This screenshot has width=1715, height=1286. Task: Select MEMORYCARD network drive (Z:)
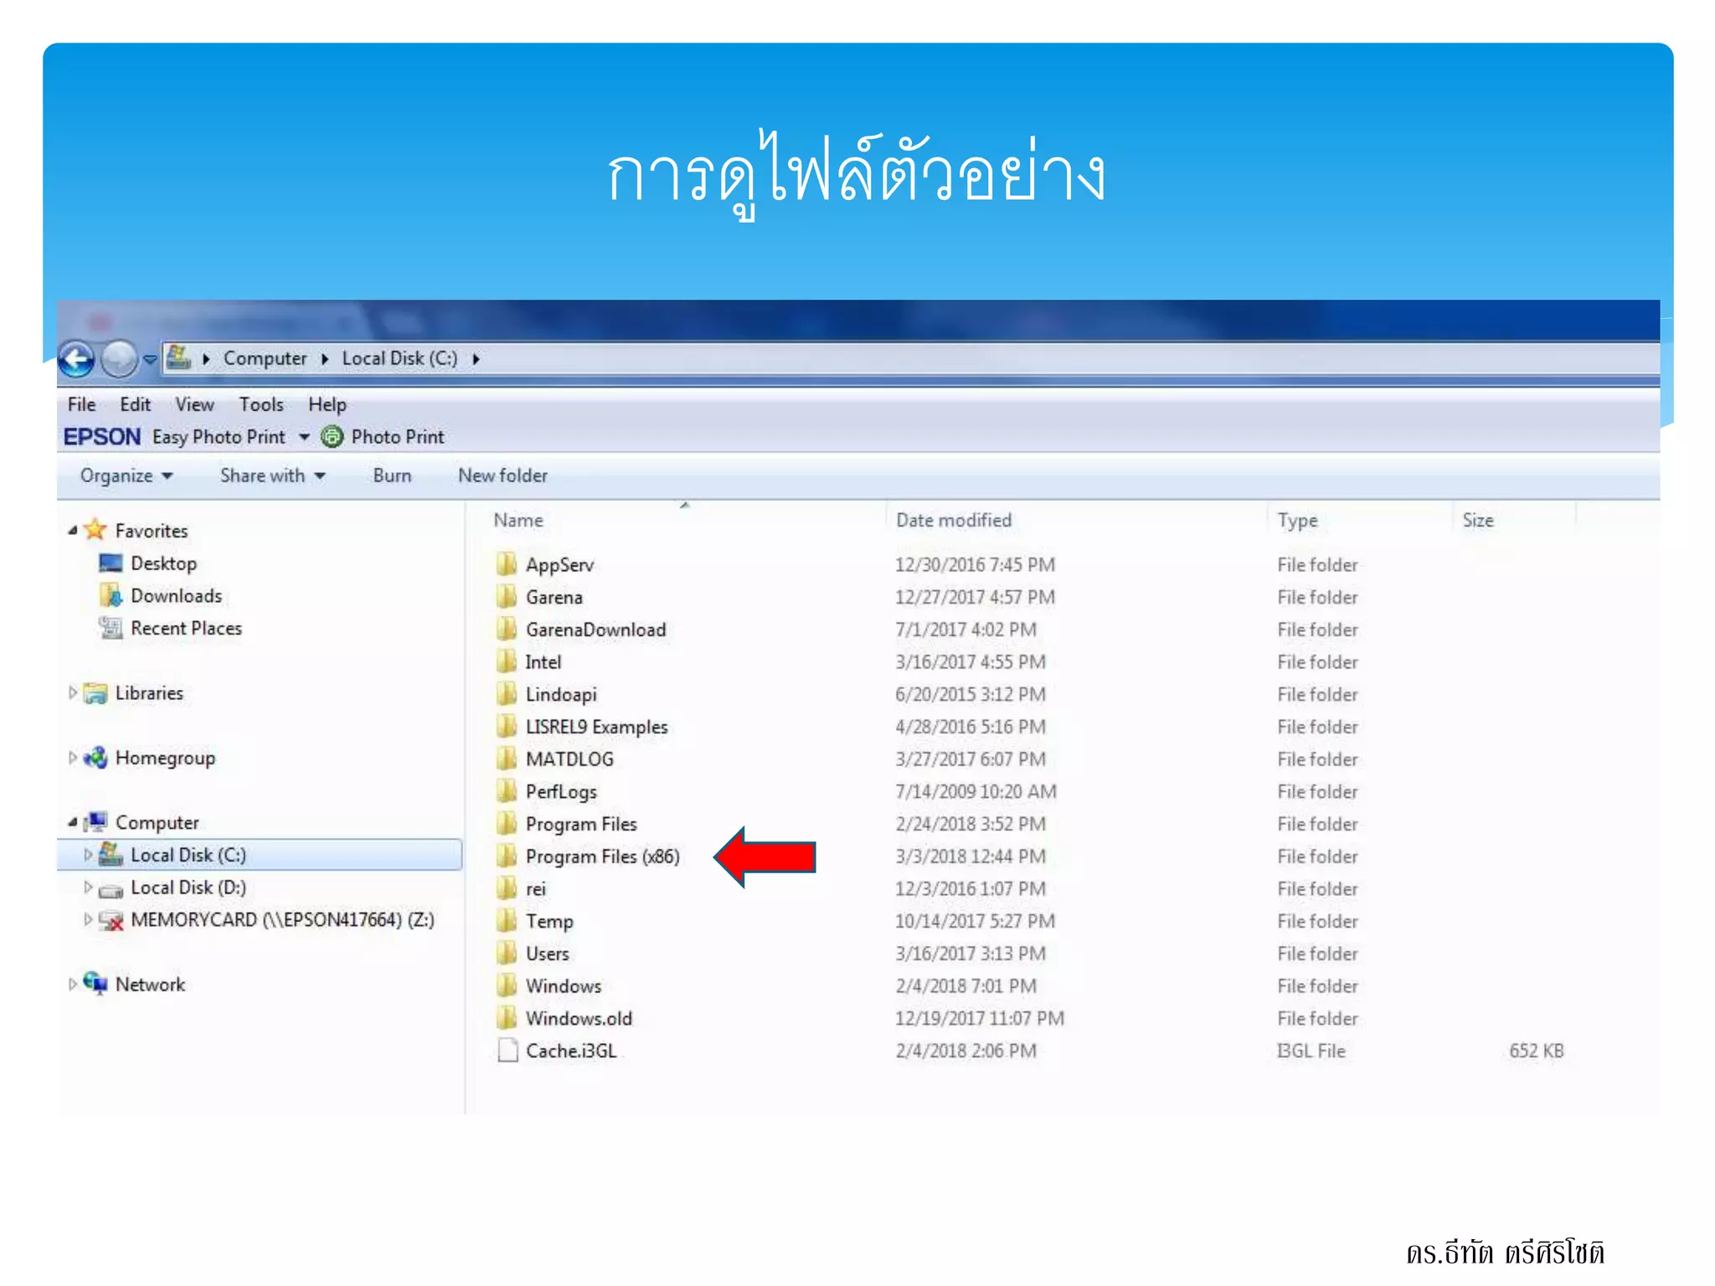[x=281, y=920]
